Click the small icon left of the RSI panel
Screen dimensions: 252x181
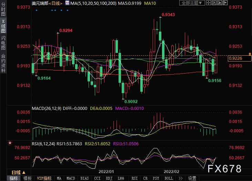10,143
